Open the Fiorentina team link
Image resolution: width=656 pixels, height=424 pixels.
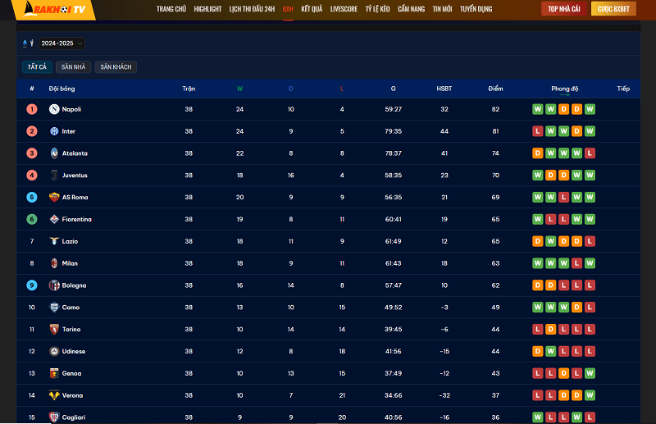coord(76,219)
